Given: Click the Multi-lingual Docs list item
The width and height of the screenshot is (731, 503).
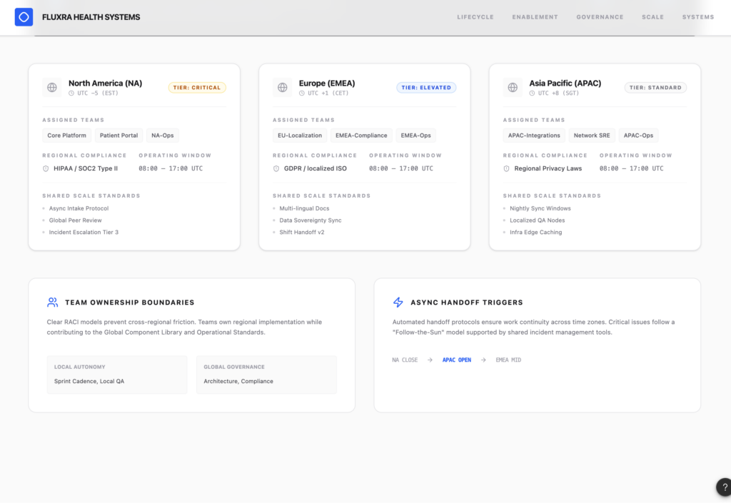Looking at the screenshot, I should pyautogui.click(x=304, y=208).
